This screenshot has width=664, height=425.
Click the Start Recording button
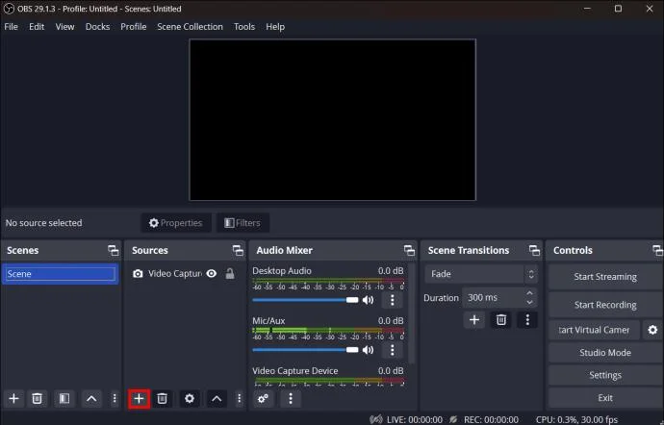tap(605, 305)
